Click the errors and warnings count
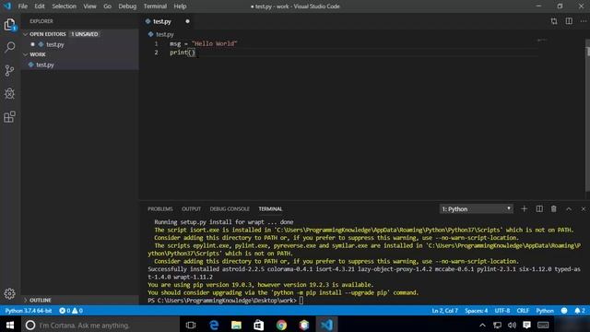 tap(71, 311)
